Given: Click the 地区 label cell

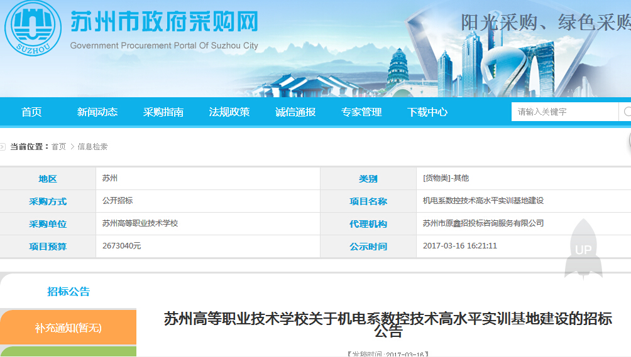Looking at the screenshot, I should (48, 179).
